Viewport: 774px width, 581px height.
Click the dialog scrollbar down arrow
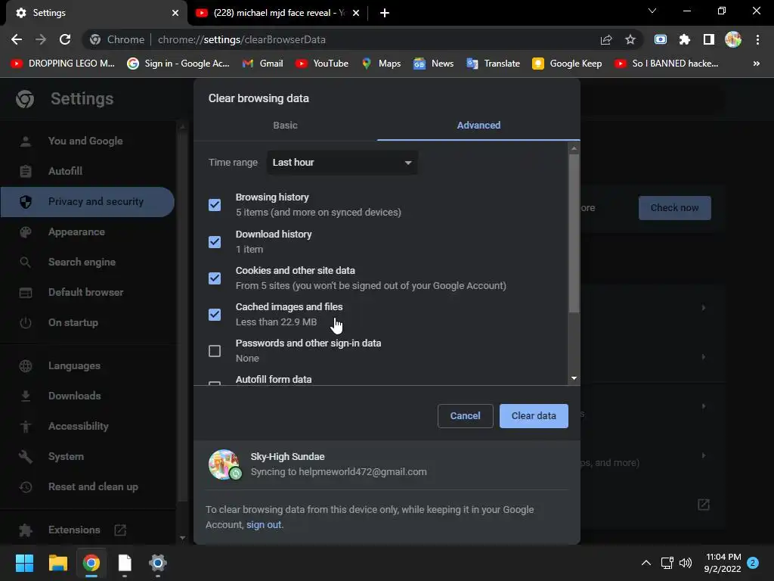point(574,378)
